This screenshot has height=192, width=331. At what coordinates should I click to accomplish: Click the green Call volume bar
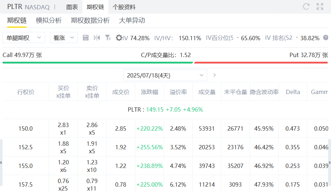click(x=98, y=62)
